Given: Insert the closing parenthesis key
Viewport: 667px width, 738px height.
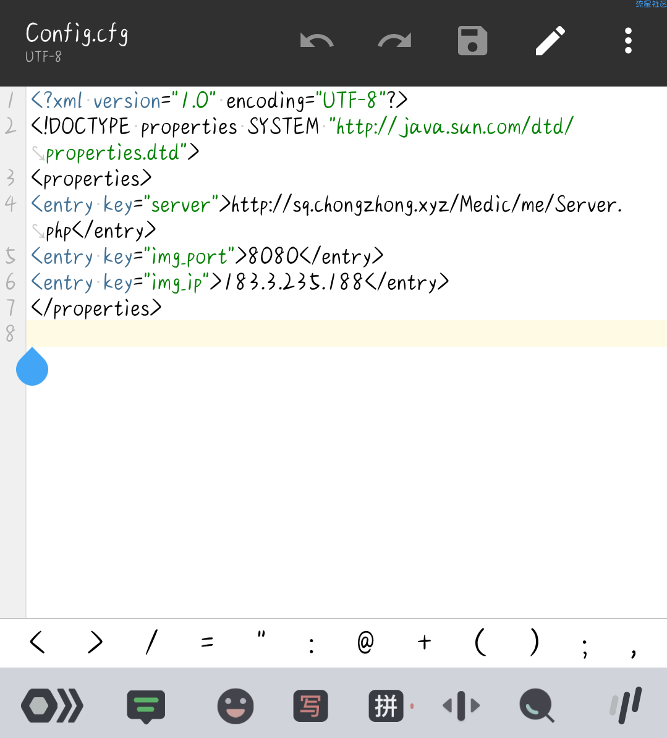Looking at the screenshot, I should click(x=534, y=642).
